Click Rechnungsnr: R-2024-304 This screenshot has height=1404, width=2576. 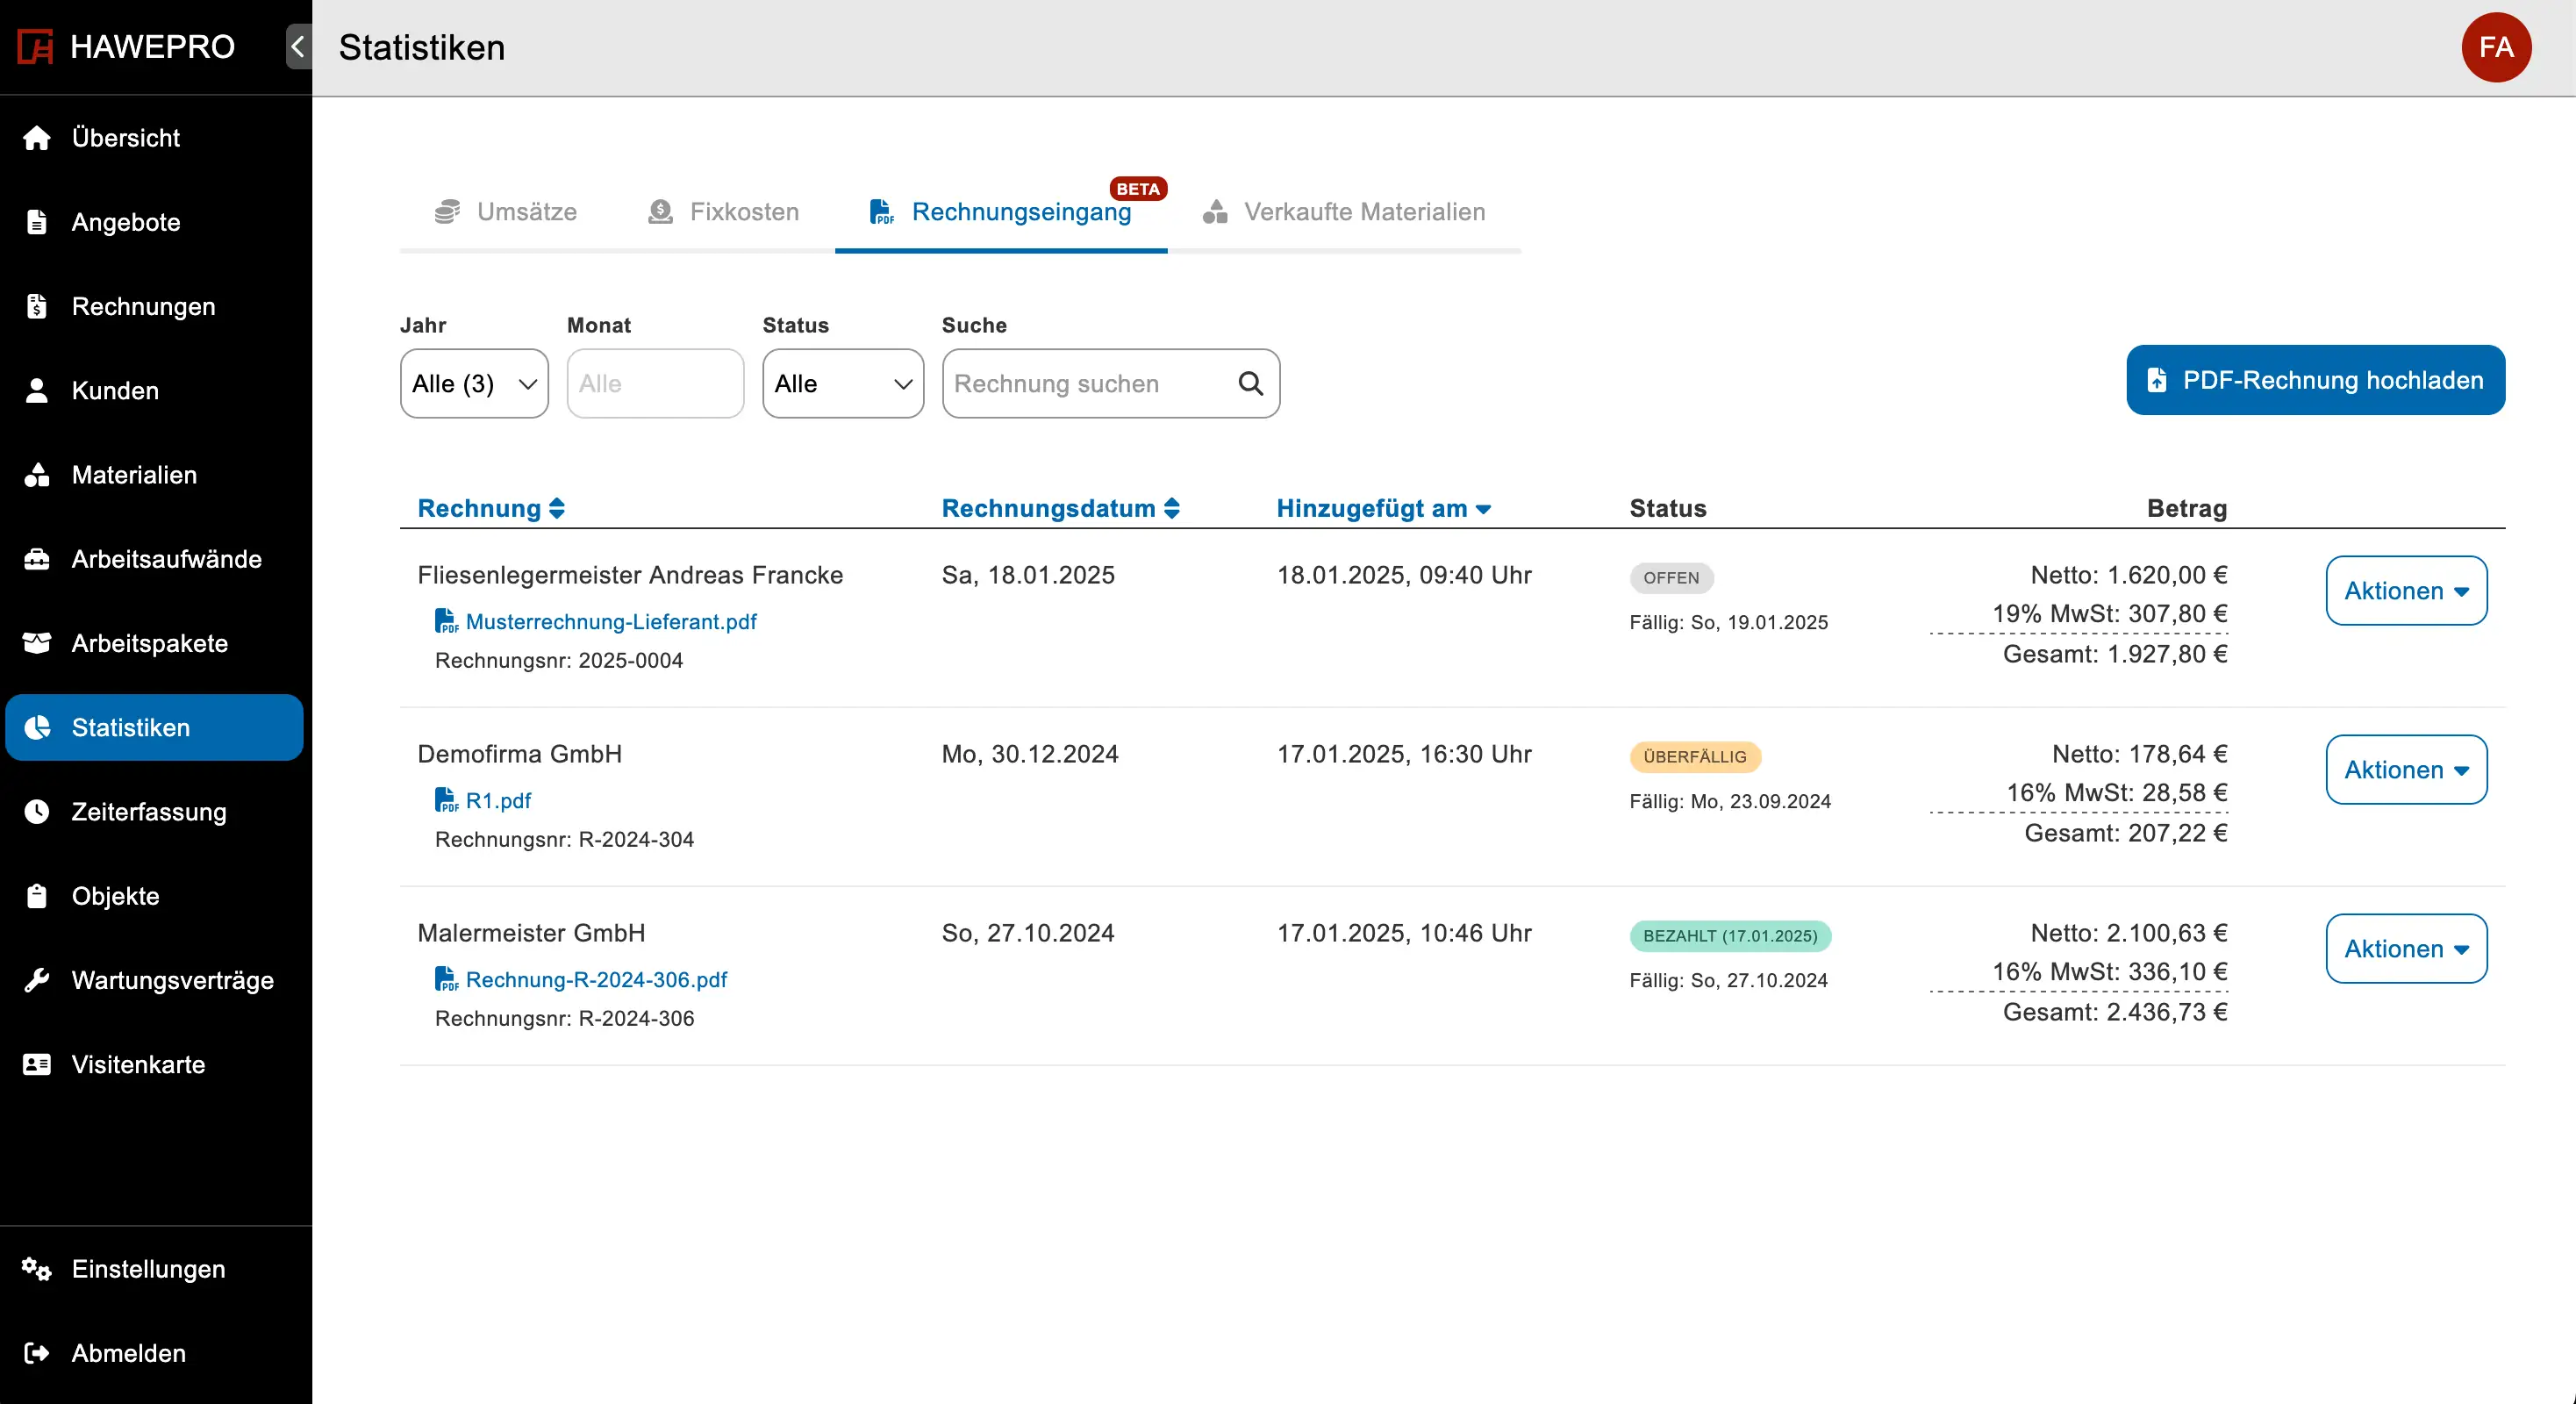[564, 839]
